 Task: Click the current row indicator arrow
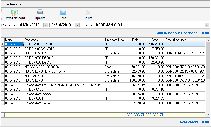(3, 44)
